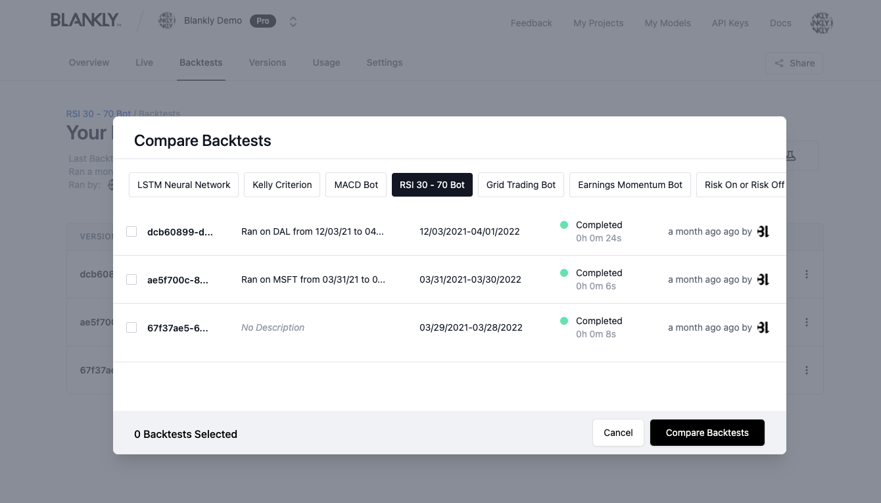Screen dimensions: 881x503
Task: Select the MACD Bot filter chip
Action: pyautogui.click(x=356, y=185)
